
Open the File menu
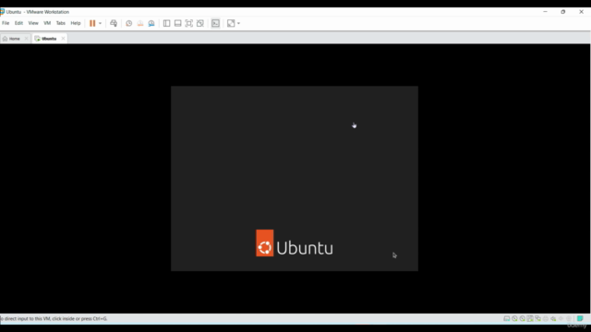point(6,23)
